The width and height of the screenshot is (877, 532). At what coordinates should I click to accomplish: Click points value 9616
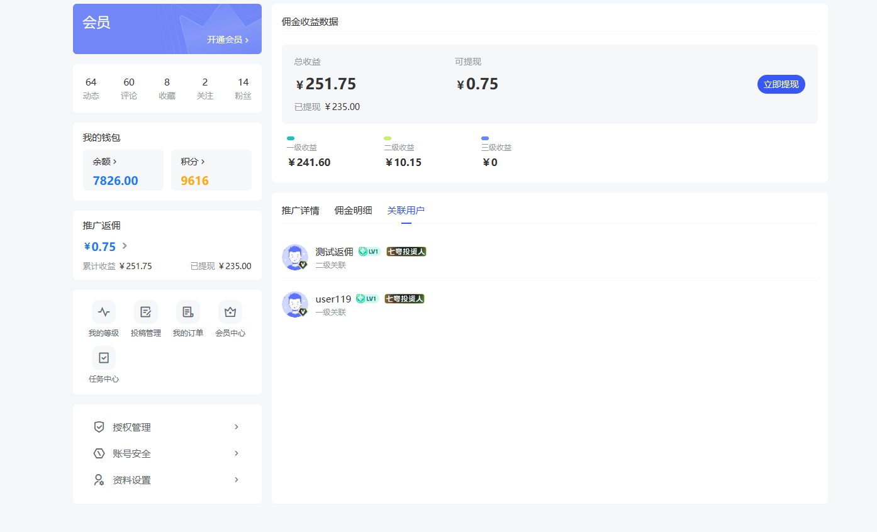(194, 180)
